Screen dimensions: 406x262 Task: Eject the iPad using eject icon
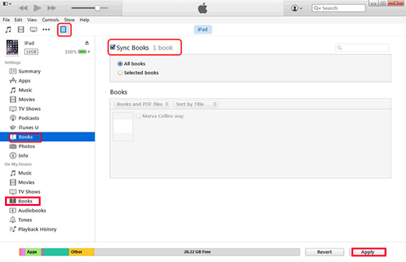(87, 43)
